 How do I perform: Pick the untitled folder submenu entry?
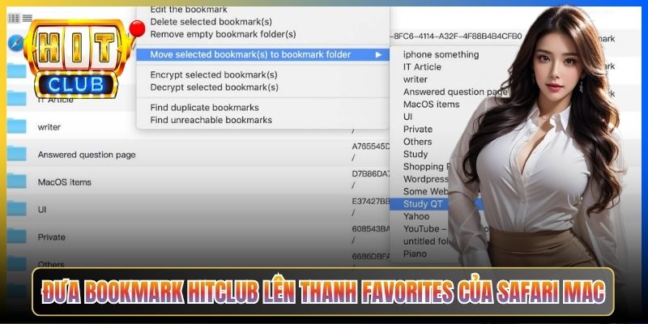pyautogui.click(x=426, y=241)
